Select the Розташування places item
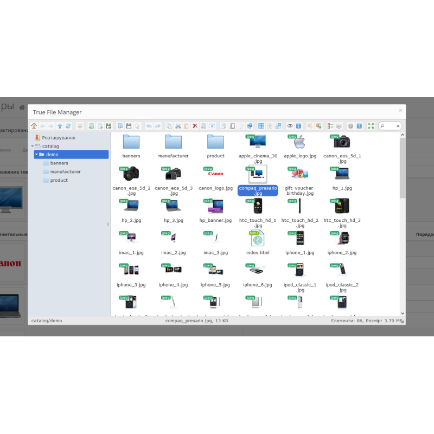 (58, 138)
